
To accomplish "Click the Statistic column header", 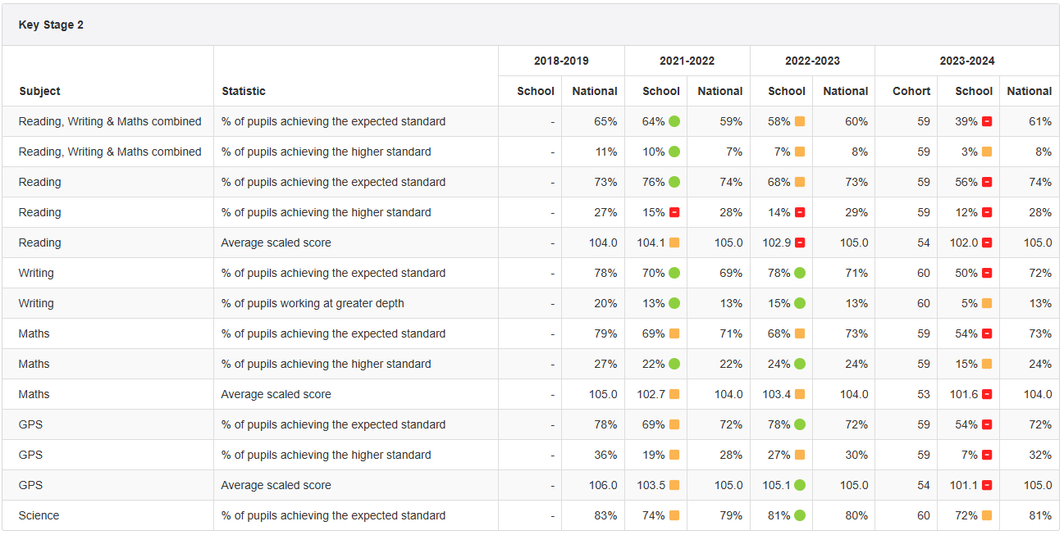I will (x=244, y=91).
